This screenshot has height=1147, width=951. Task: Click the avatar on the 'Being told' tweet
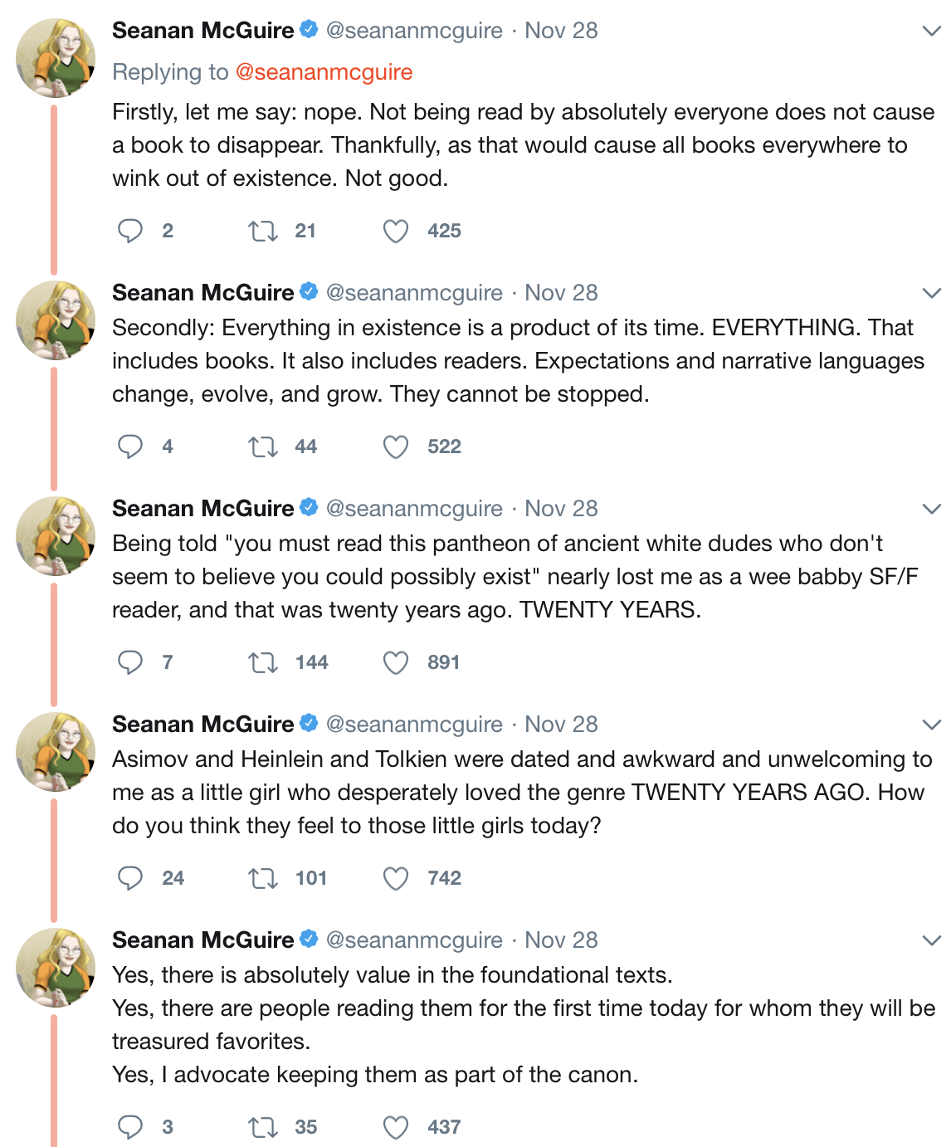pos(56,536)
